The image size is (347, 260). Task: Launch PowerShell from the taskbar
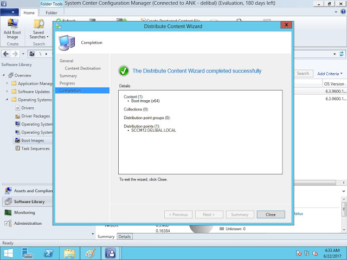[x=48, y=253]
